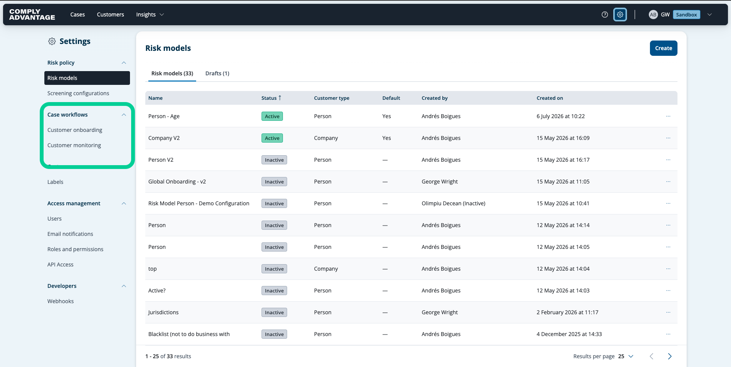731x367 pixels.
Task: Collapse the Risk policy section
Action: click(123, 63)
